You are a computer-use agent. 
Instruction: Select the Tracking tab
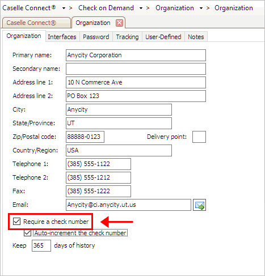pos(127,37)
